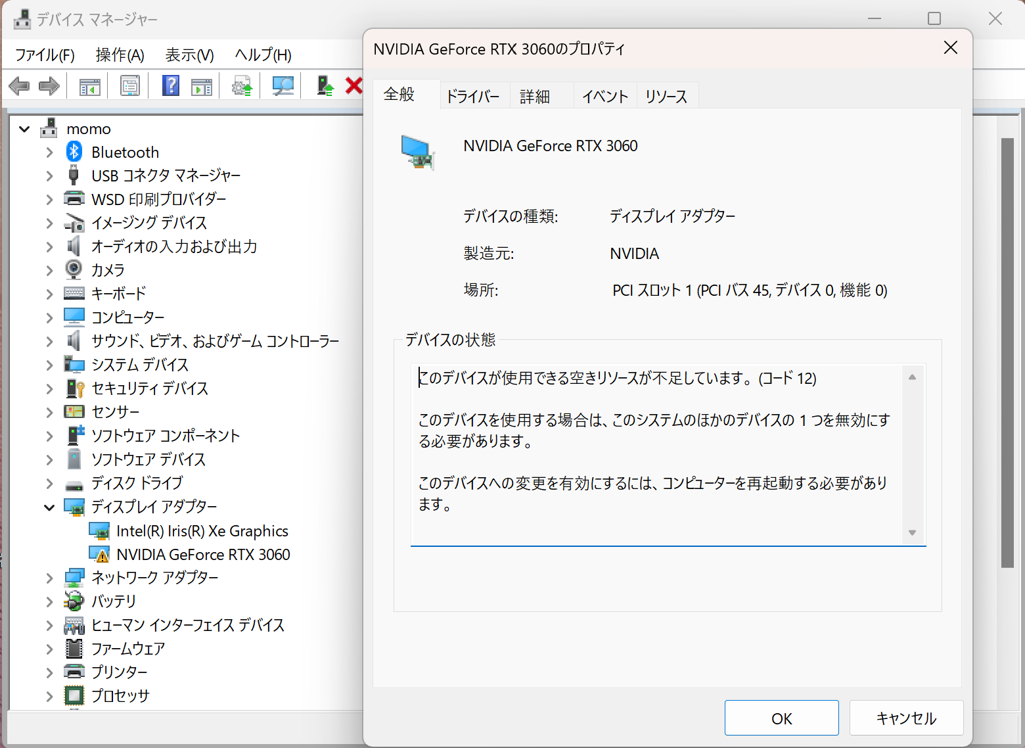
Task: Click the blue Help question mark icon
Action: (x=171, y=85)
